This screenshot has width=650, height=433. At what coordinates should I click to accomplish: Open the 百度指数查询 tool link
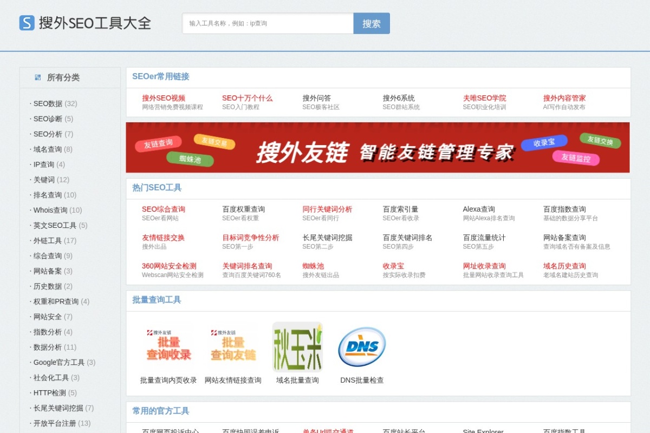click(x=564, y=209)
